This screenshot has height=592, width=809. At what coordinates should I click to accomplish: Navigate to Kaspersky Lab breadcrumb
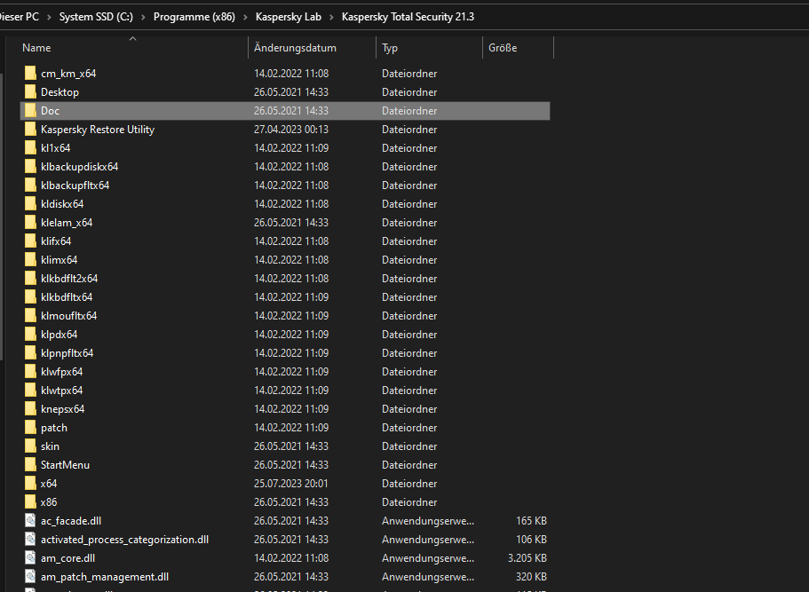click(x=289, y=17)
